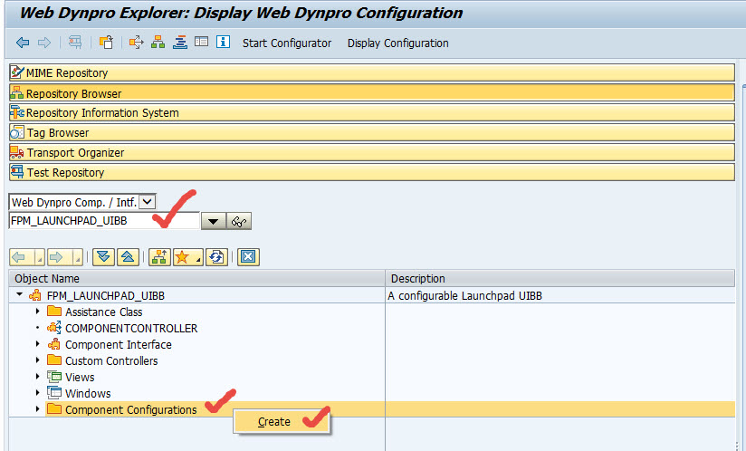The image size is (746, 451).
Task: Click the Where-used list icon
Action: (136, 43)
